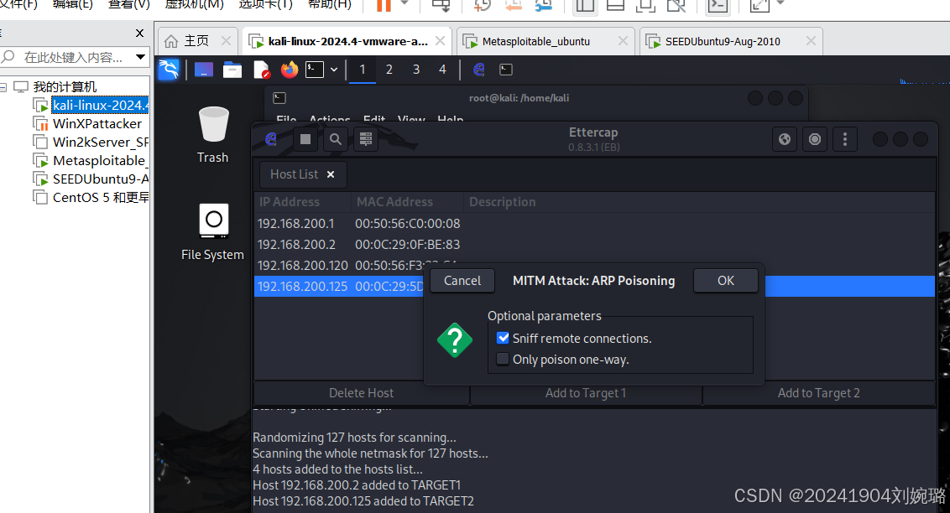This screenshot has width=950, height=513.
Task: Switch to the kali-linux-2024.4-vmware tab
Action: click(x=347, y=40)
